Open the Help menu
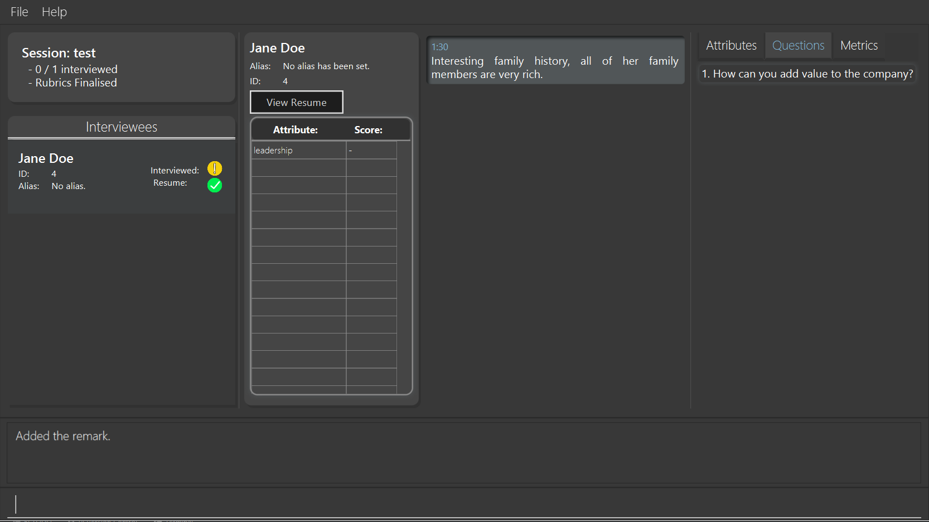929x522 pixels. [54, 12]
